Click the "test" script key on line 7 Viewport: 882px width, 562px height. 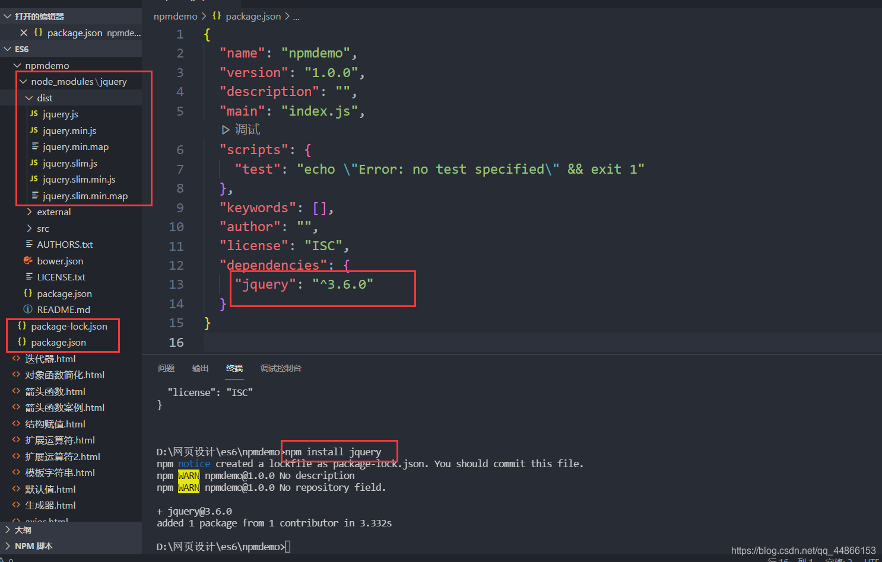coord(258,169)
